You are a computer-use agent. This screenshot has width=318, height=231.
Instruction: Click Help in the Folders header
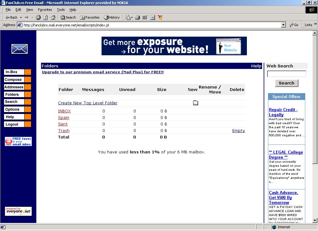click(x=256, y=66)
